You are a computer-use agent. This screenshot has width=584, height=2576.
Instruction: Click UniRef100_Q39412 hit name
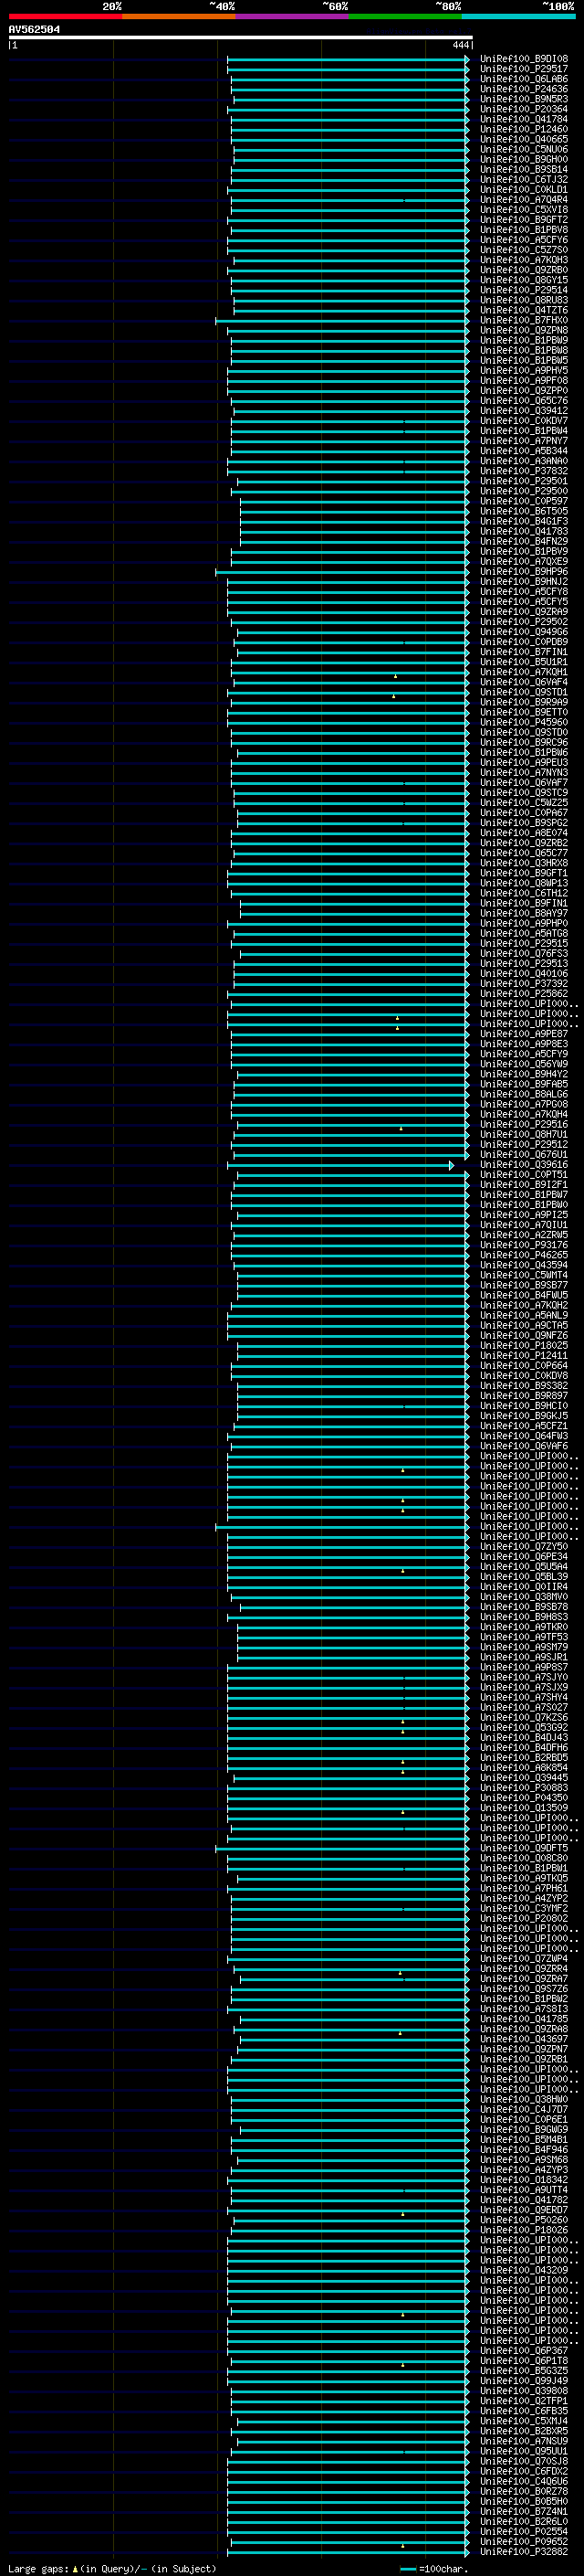pos(523,411)
